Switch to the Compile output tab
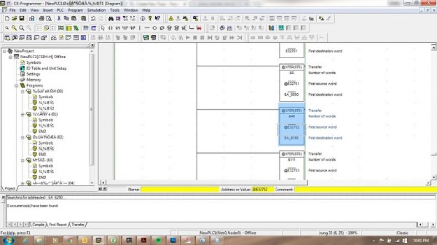Viewport: 437px width, 245px height. [38, 224]
